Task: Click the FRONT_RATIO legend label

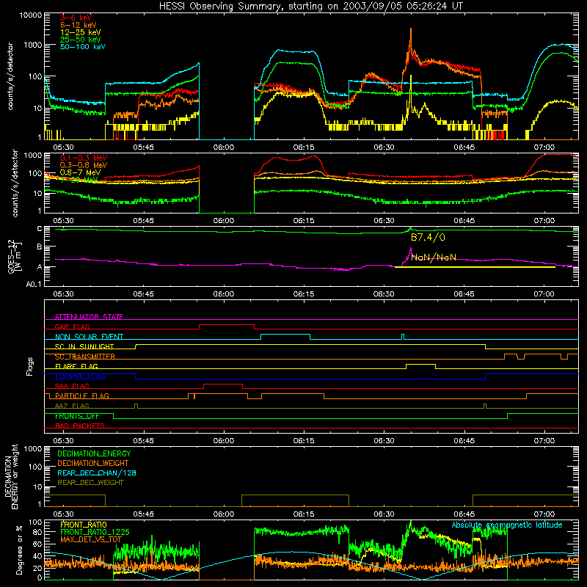Action: [84, 525]
